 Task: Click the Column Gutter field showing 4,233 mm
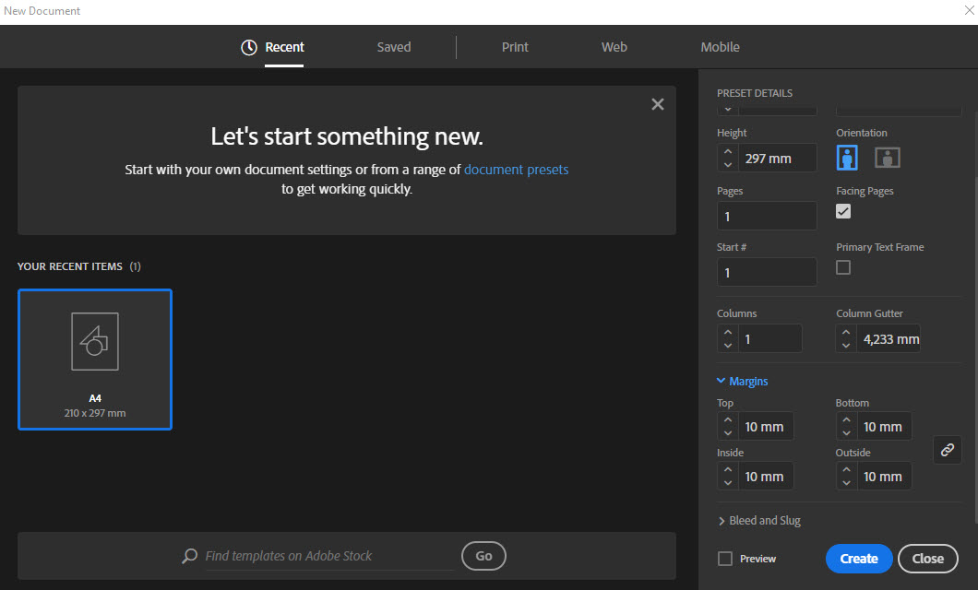click(x=889, y=339)
